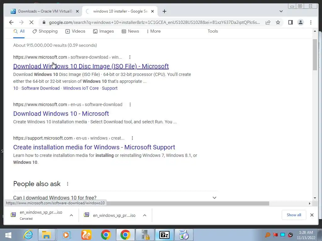Open the Chrome profile avatar
The height and width of the screenshot is (241, 322).
click(301, 22)
